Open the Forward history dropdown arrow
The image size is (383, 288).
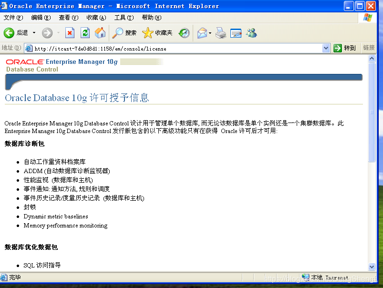click(x=58, y=33)
